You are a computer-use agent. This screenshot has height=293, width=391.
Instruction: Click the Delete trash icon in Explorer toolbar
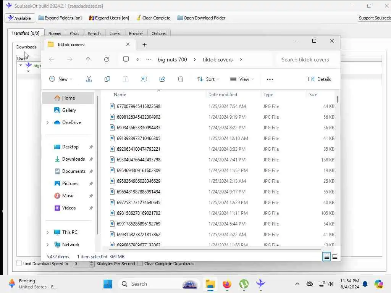[x=181, y=79]
